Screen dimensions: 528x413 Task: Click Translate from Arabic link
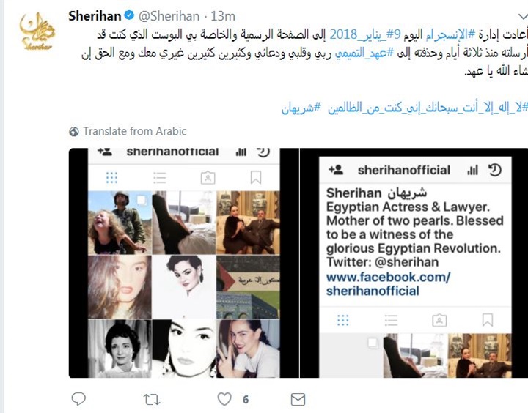(x=135, y=131)
